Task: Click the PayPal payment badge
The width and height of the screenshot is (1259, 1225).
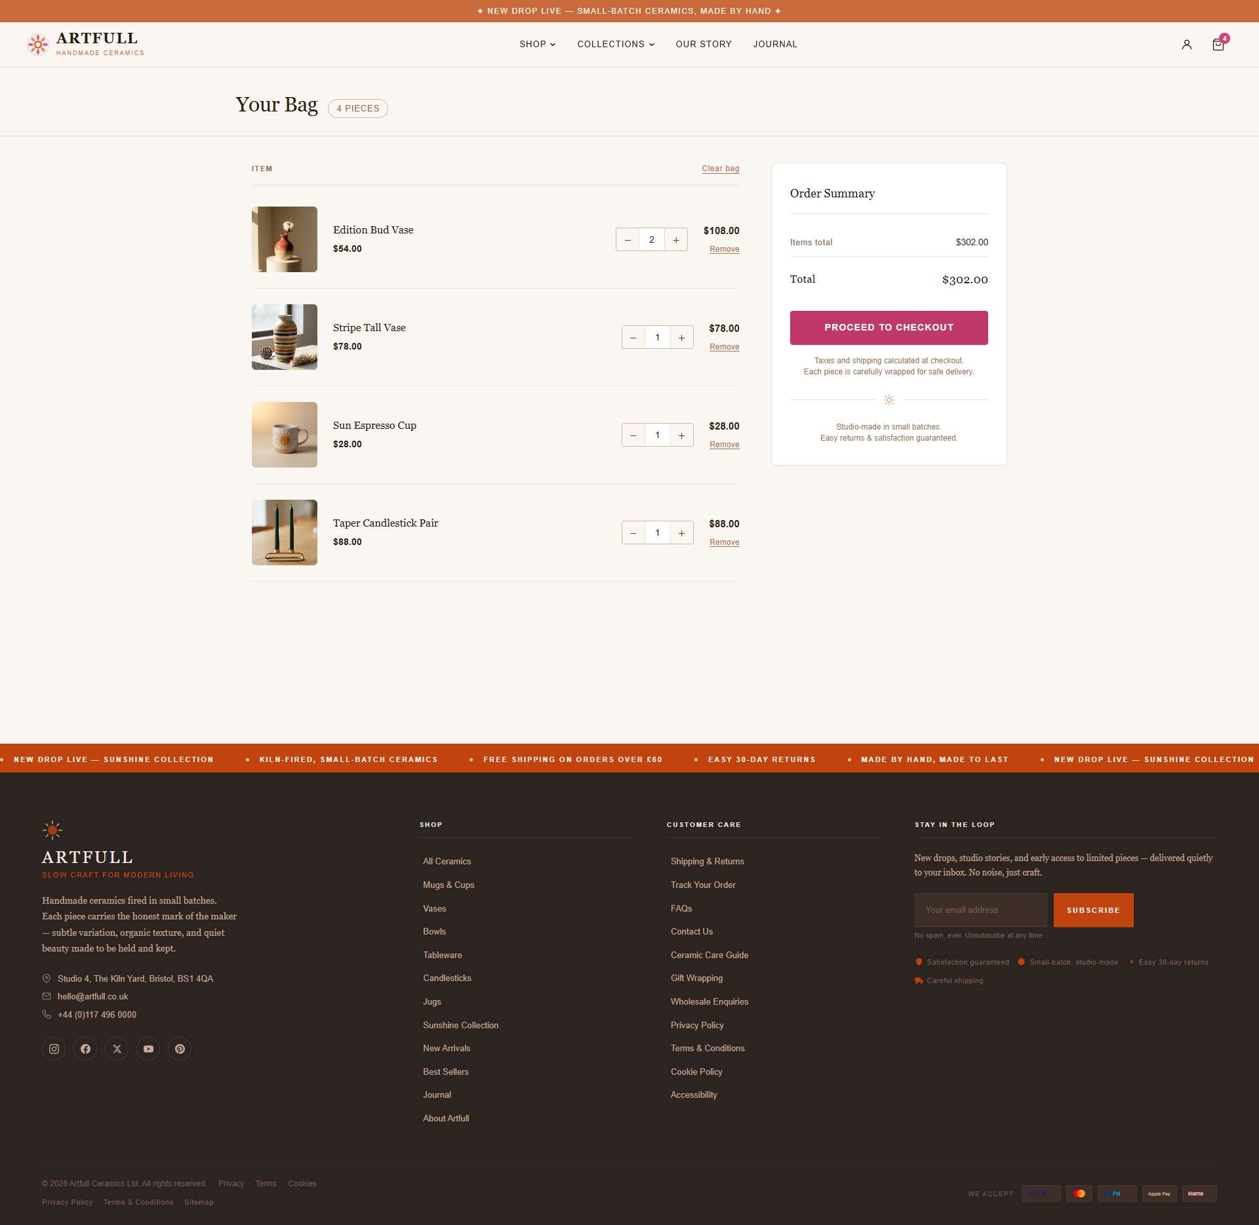Action: [1117, 1194]
